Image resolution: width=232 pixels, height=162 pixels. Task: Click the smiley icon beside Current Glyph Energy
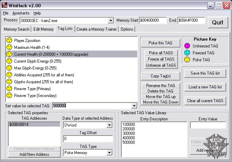9,61
